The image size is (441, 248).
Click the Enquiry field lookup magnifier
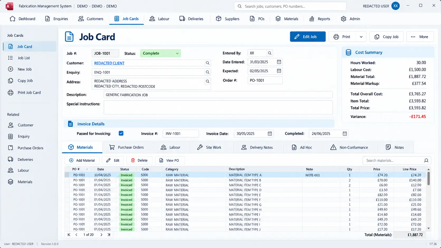[208, 72]
